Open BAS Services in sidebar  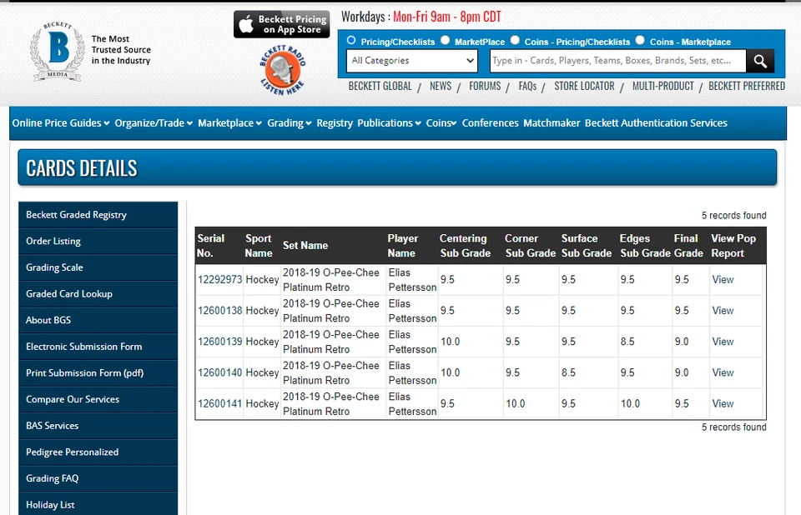tap(98, 426)
